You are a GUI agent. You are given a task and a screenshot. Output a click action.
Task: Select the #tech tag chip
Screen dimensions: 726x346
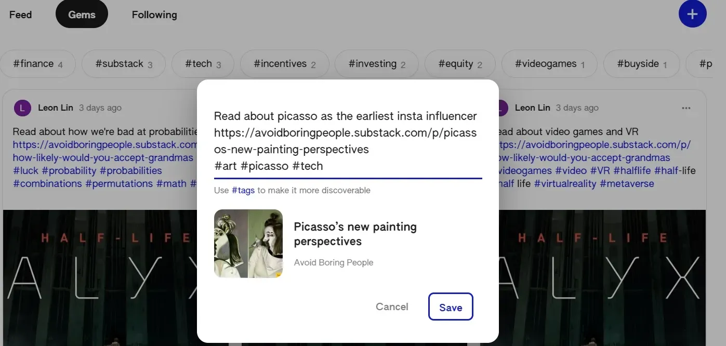coord(203,64)
